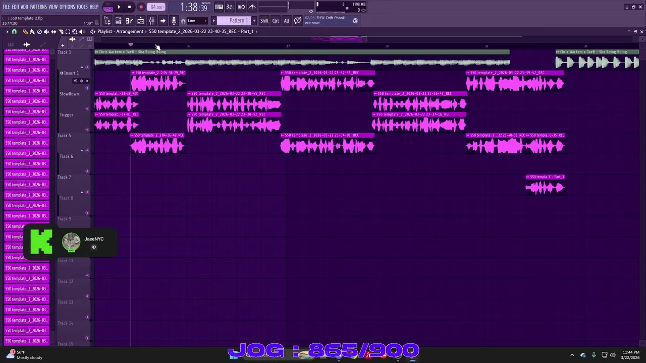Click the loop recording icon
The height and width of the screenshot is (363, 646).
pos(241,7)
